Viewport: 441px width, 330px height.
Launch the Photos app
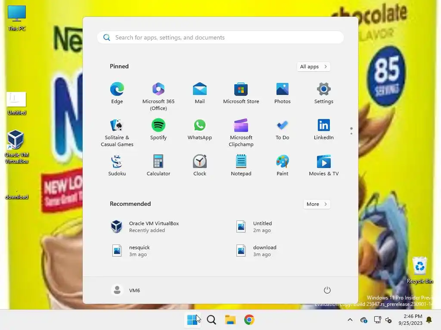[283, 93]
